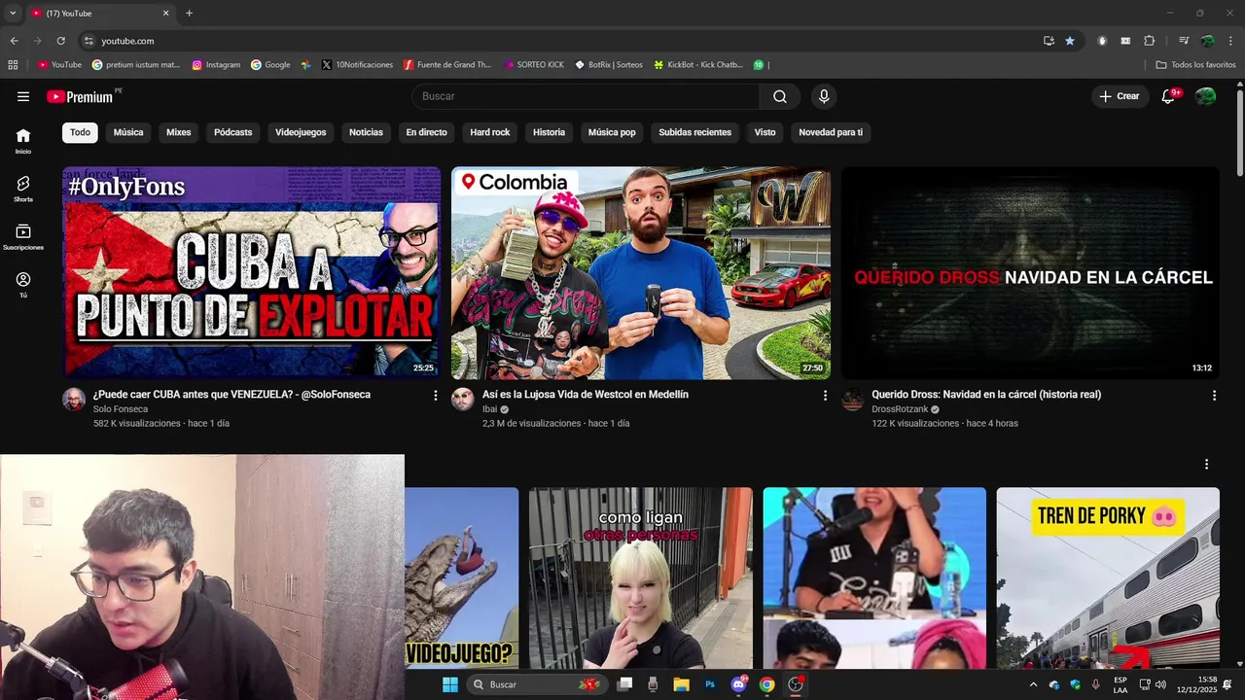Screen dimensions: 1245x700
Task: Open the 10Notificaciones bookmark
Action: coord(357,65)
